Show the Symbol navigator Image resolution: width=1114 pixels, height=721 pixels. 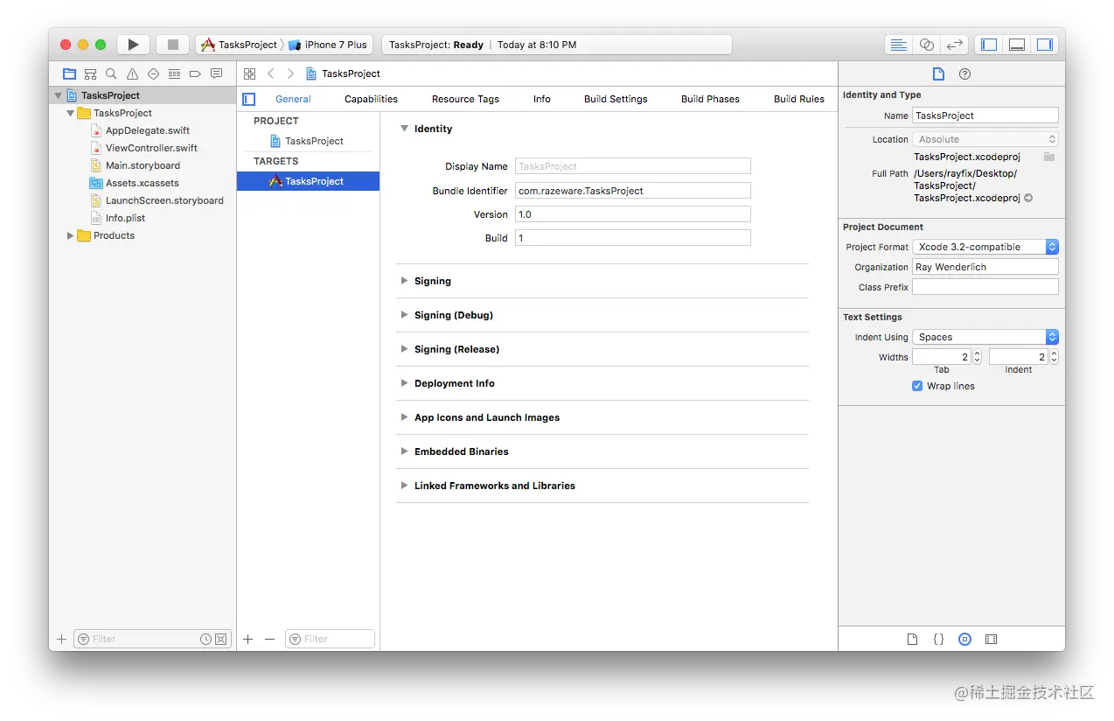[x=90, y=74]
